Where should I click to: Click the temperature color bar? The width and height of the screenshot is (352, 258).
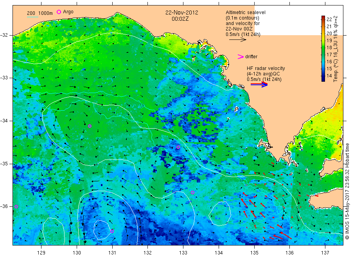coord(323,48)
